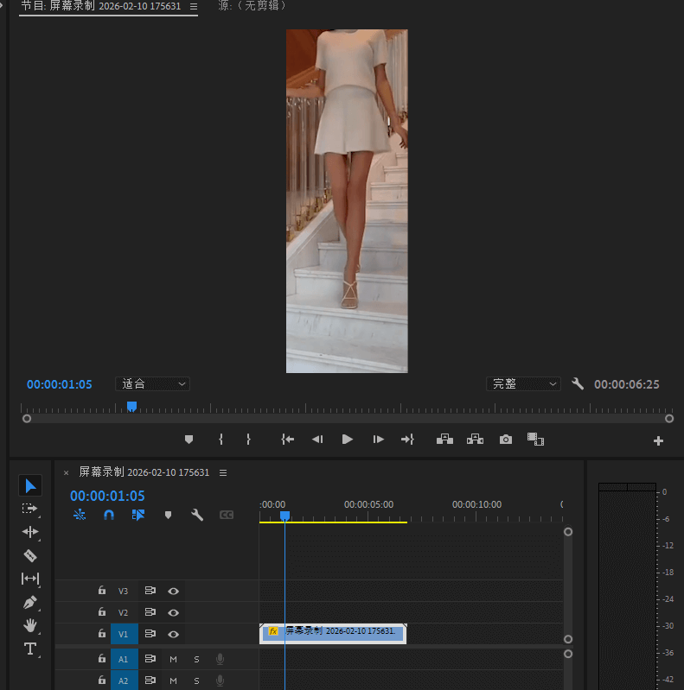Toggle snap magnet in timeline
Image resolution: width=684 pixels, height=690 pixels.
[109, 515]
